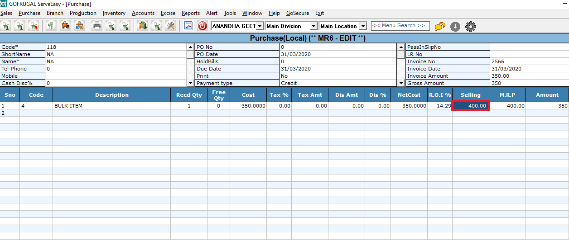Viewport: 569px width, 240px height.
Task: Open the Reports menu
Action: pos(191,13)
